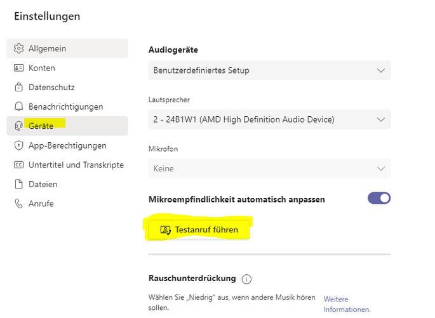Image resolution: width=435 pixels, height=318 pixels.
Task: Open the Lautsprecher device dropdown
Action: (x=269, y=119)
